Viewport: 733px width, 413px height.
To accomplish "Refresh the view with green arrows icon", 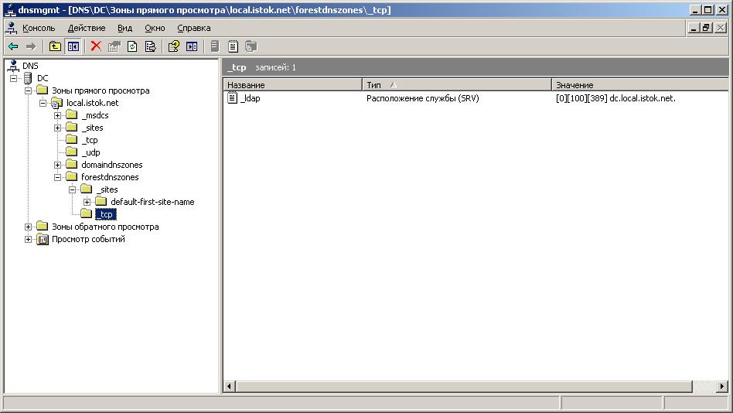I will click(x=132, y=46).
